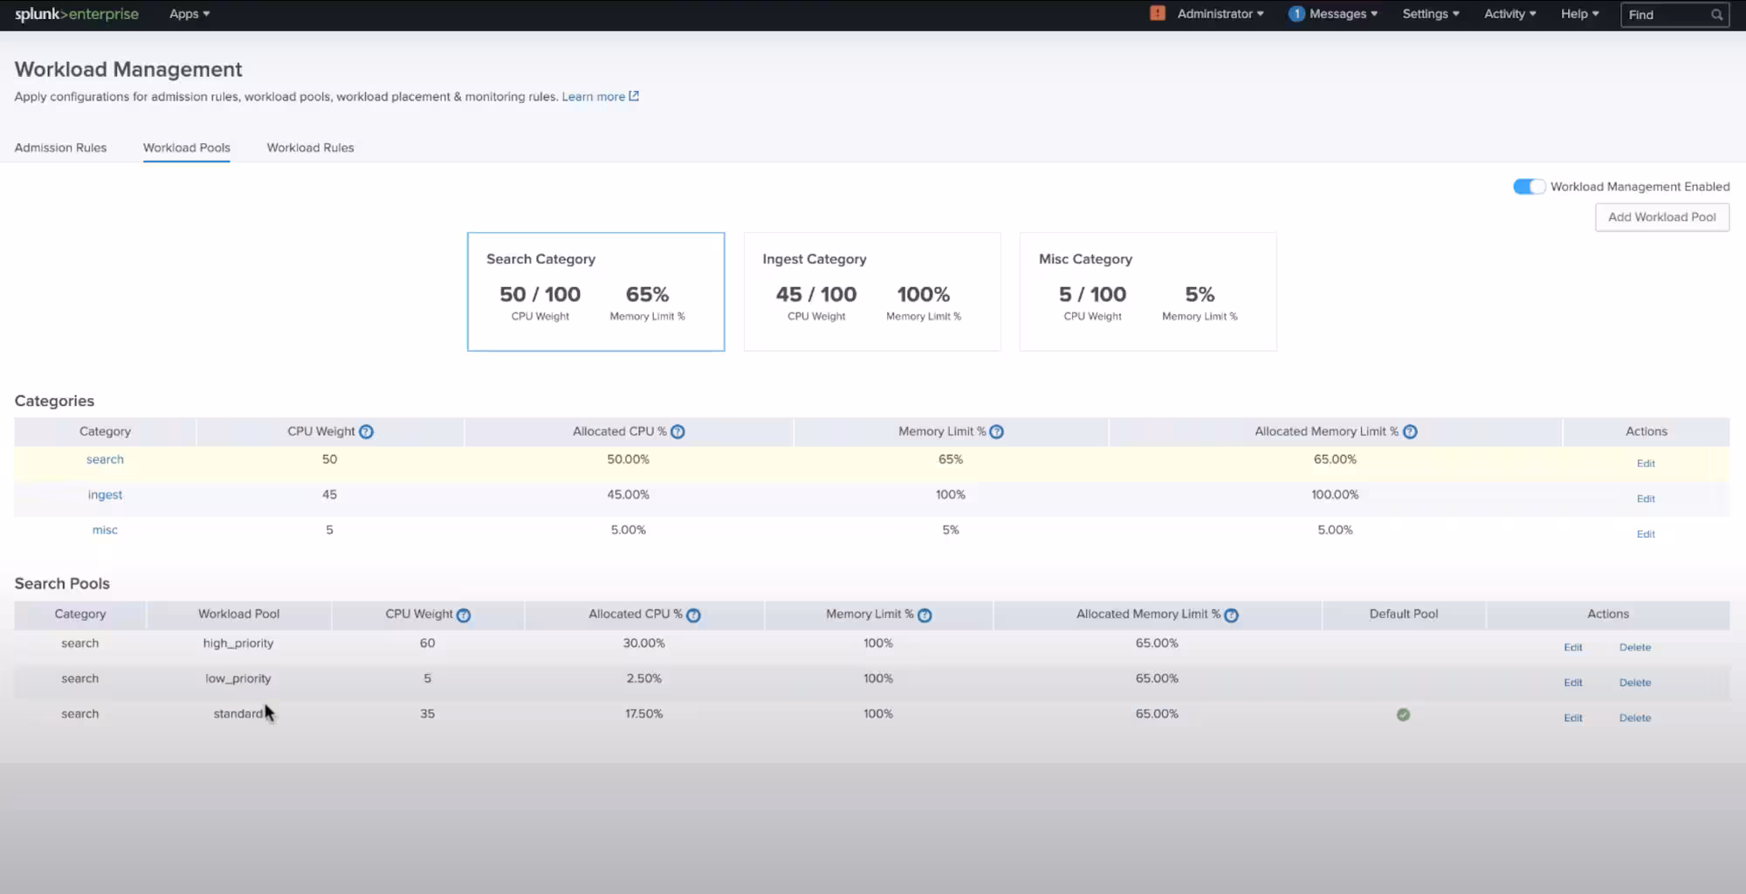
Task: Click the Memory Limit % help icon in Search Pools
Action: pyautogui.click(x=925, y=614)
